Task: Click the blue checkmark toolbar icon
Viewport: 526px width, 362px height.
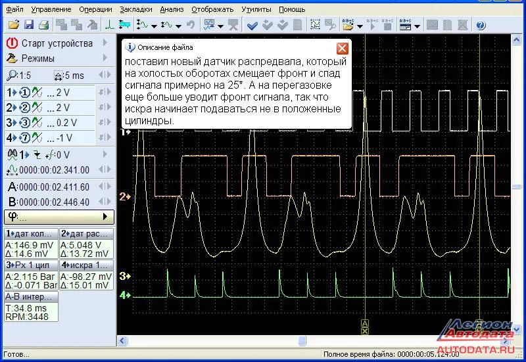Action: point(251,26)
